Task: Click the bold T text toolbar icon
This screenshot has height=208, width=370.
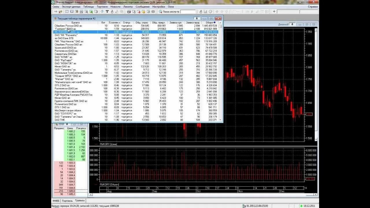Action: [x=107, y=12]
